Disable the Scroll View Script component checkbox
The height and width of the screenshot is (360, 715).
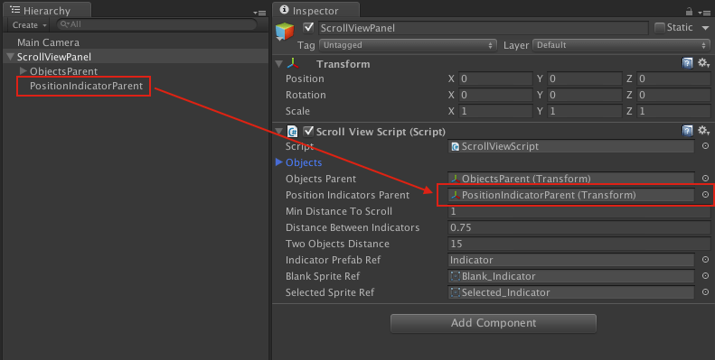308,131
